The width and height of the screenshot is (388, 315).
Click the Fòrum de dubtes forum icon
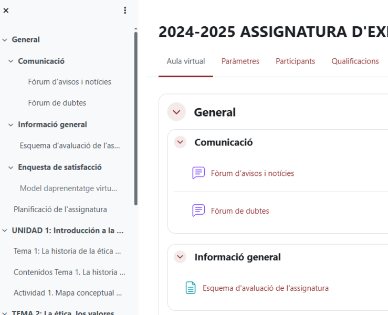(198, 211)
